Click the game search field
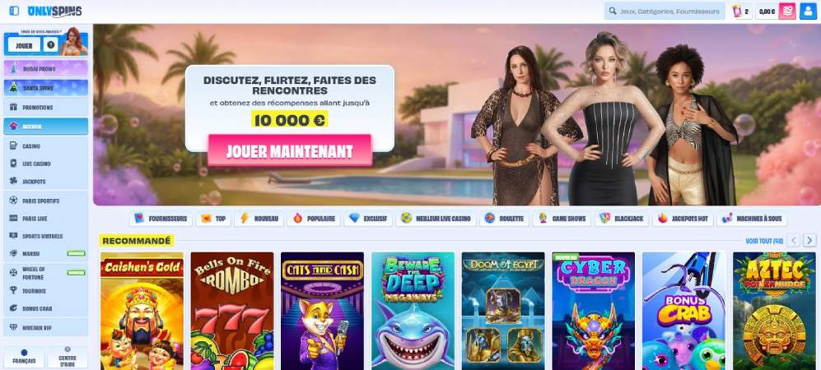 [x=665, y=11]
